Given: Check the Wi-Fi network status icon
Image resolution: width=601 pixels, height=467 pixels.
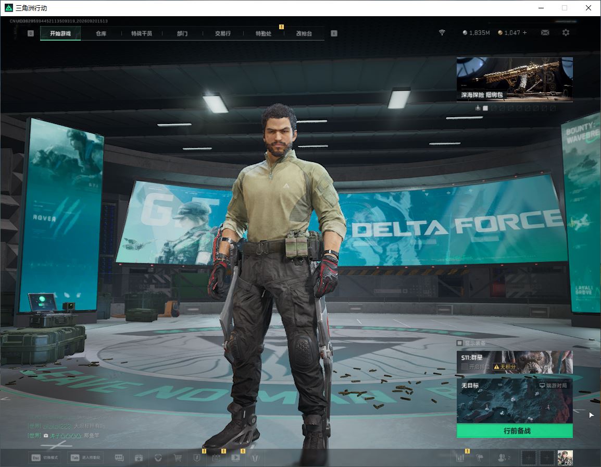Looking at the screenshot, I should click(x=442, y=33).
